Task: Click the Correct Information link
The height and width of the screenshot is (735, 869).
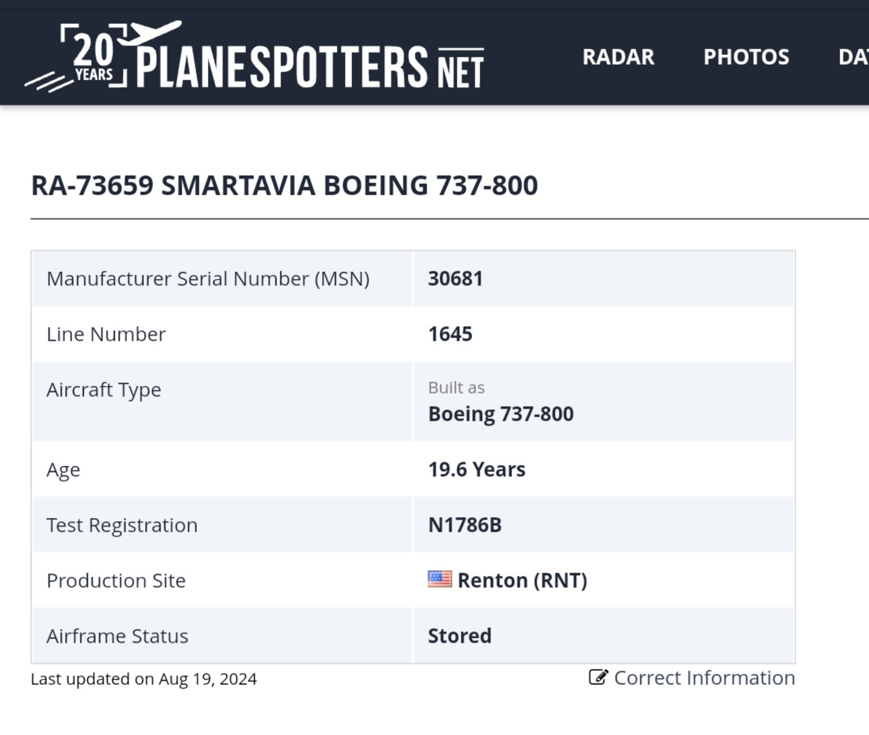Action: click(x=704, y=678)
